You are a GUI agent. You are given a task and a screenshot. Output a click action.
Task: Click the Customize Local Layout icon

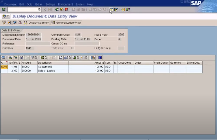click(x=128, y=9)
